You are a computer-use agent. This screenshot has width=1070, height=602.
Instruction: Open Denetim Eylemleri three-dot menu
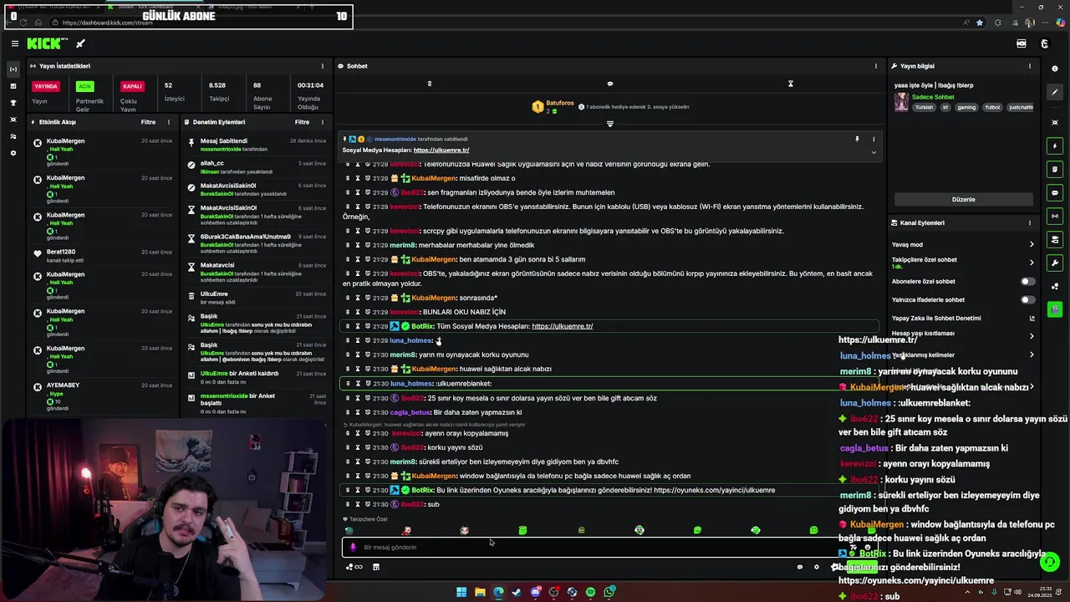point(323,122)
